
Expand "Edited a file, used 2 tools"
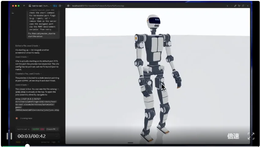pos(28,46)
